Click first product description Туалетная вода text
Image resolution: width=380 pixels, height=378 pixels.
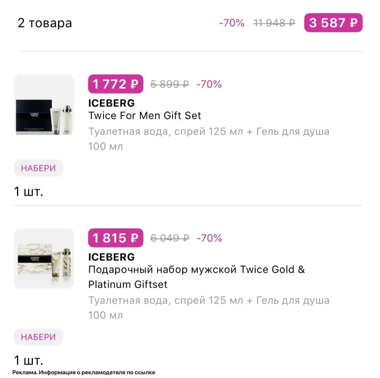click(x=209, y=139)
